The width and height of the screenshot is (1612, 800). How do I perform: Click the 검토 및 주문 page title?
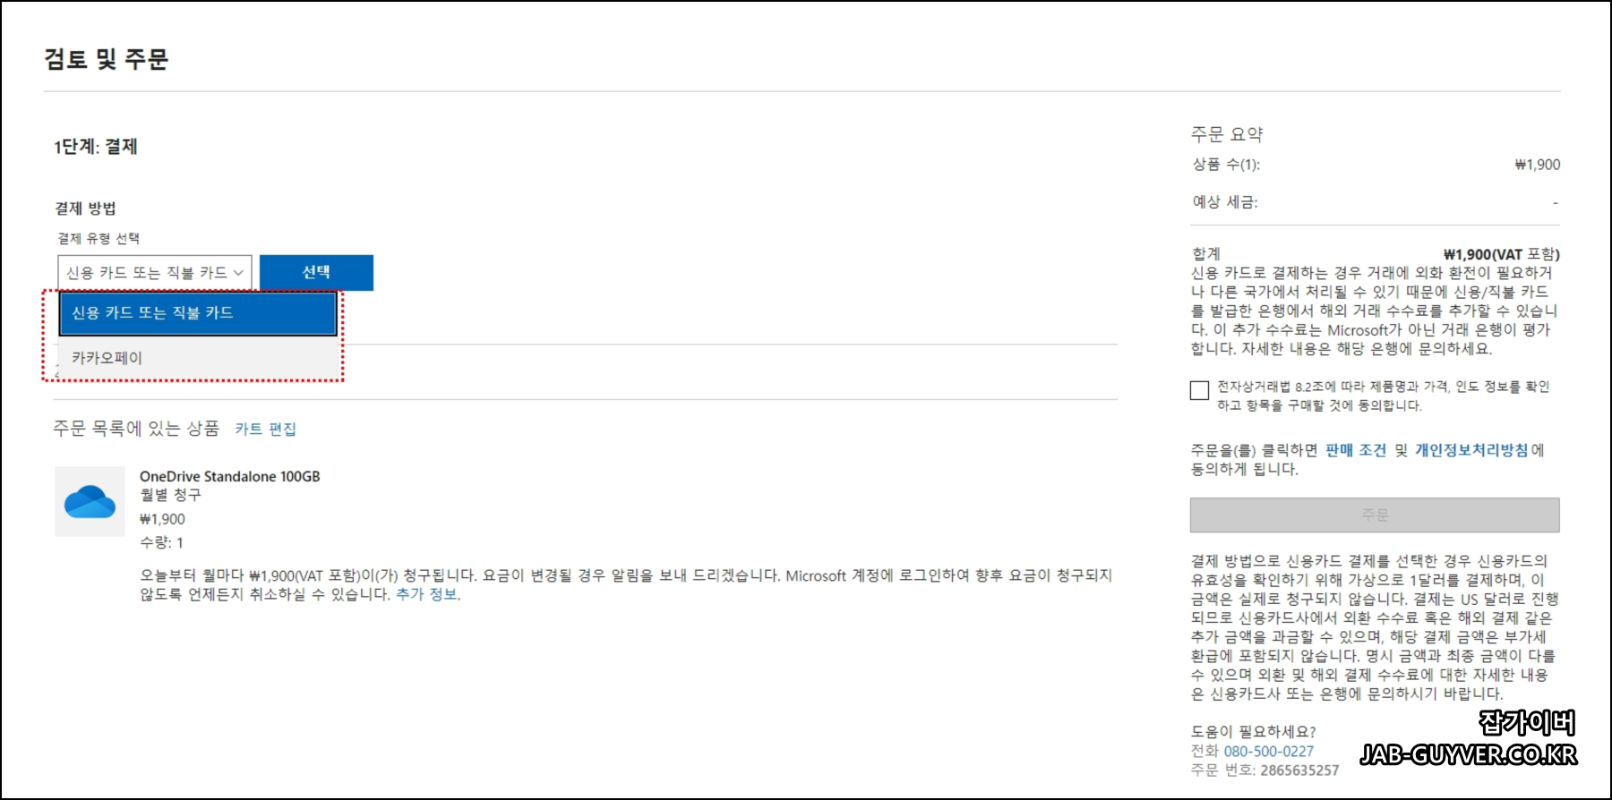tap(107, 59)
